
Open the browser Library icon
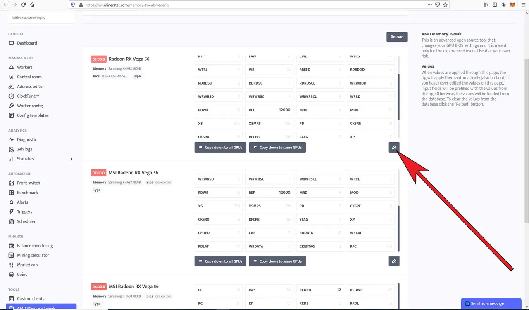[x=486, y=5]
